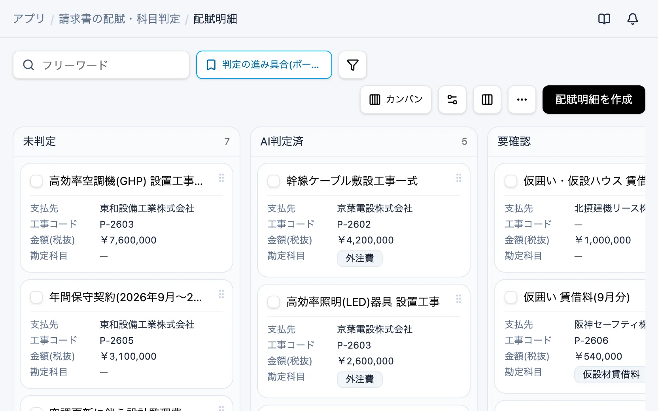
Task: Go to 請求書の配賦・科目判定 breadcrumb
Action: click(x=119, y=19)
